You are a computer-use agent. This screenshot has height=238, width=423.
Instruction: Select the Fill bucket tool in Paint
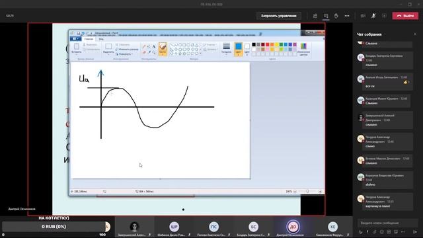(x=149, y=46)
